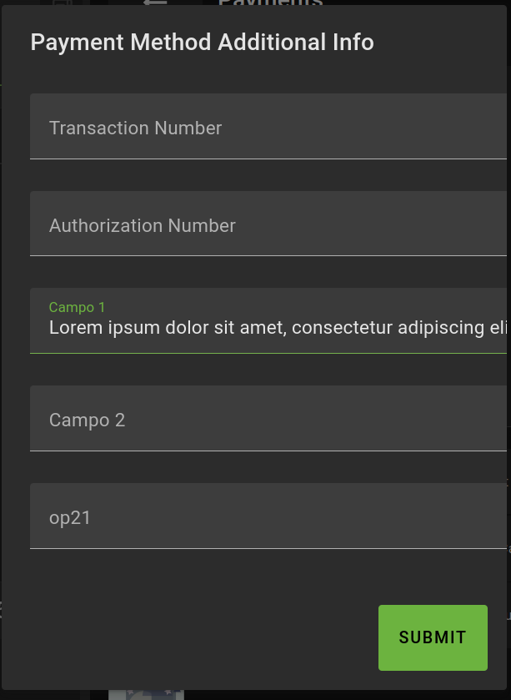The height and width of the screenshot is (700, 511).
Task: Click the word SUBMIT on the button
Action: click(433, 637)
